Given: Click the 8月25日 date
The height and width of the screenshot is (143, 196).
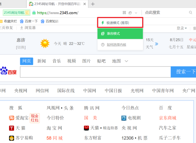Looking at the screenshot, I should [176, 40].
